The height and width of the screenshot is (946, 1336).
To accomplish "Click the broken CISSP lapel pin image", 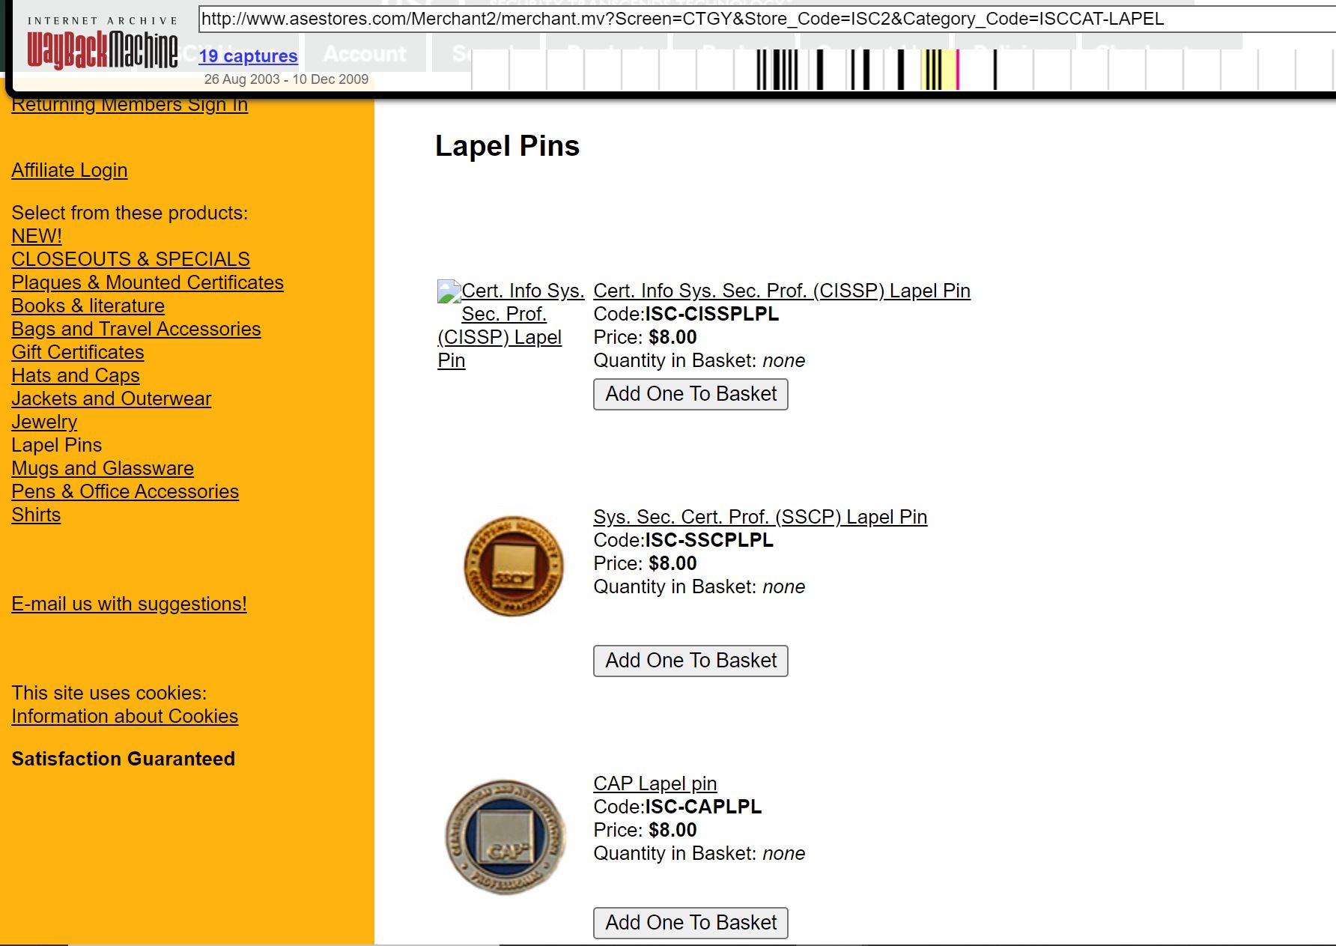I will click(x=449, y=291).
